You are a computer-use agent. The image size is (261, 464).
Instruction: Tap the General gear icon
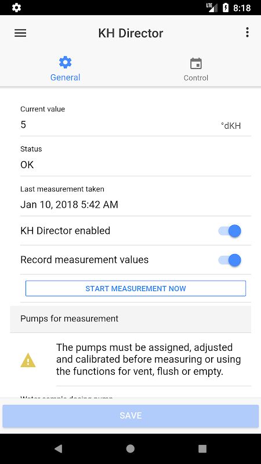(65, 63)
